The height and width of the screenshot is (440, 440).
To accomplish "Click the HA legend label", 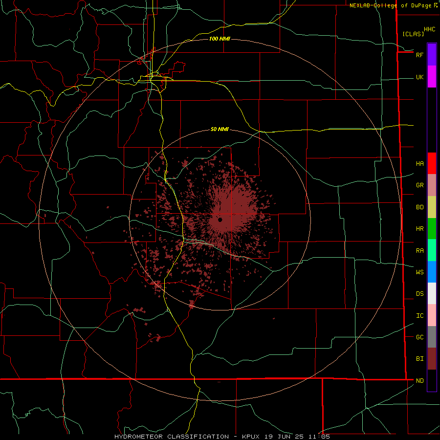I will (419, 164).
